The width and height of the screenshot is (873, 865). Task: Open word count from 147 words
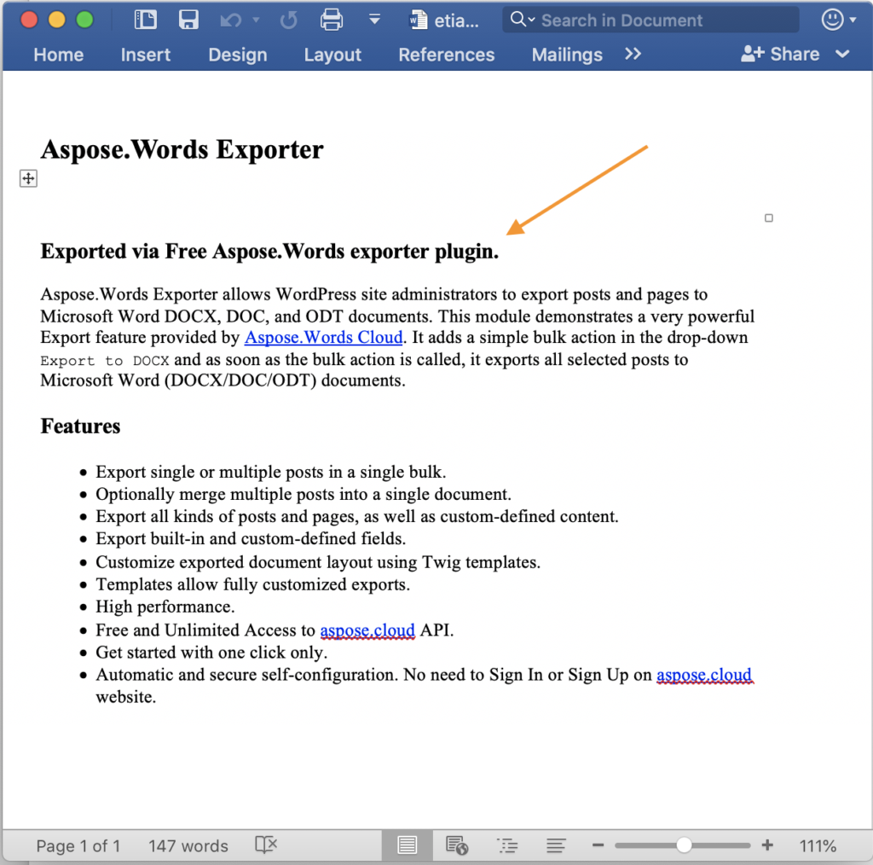(x=188, y=846)
